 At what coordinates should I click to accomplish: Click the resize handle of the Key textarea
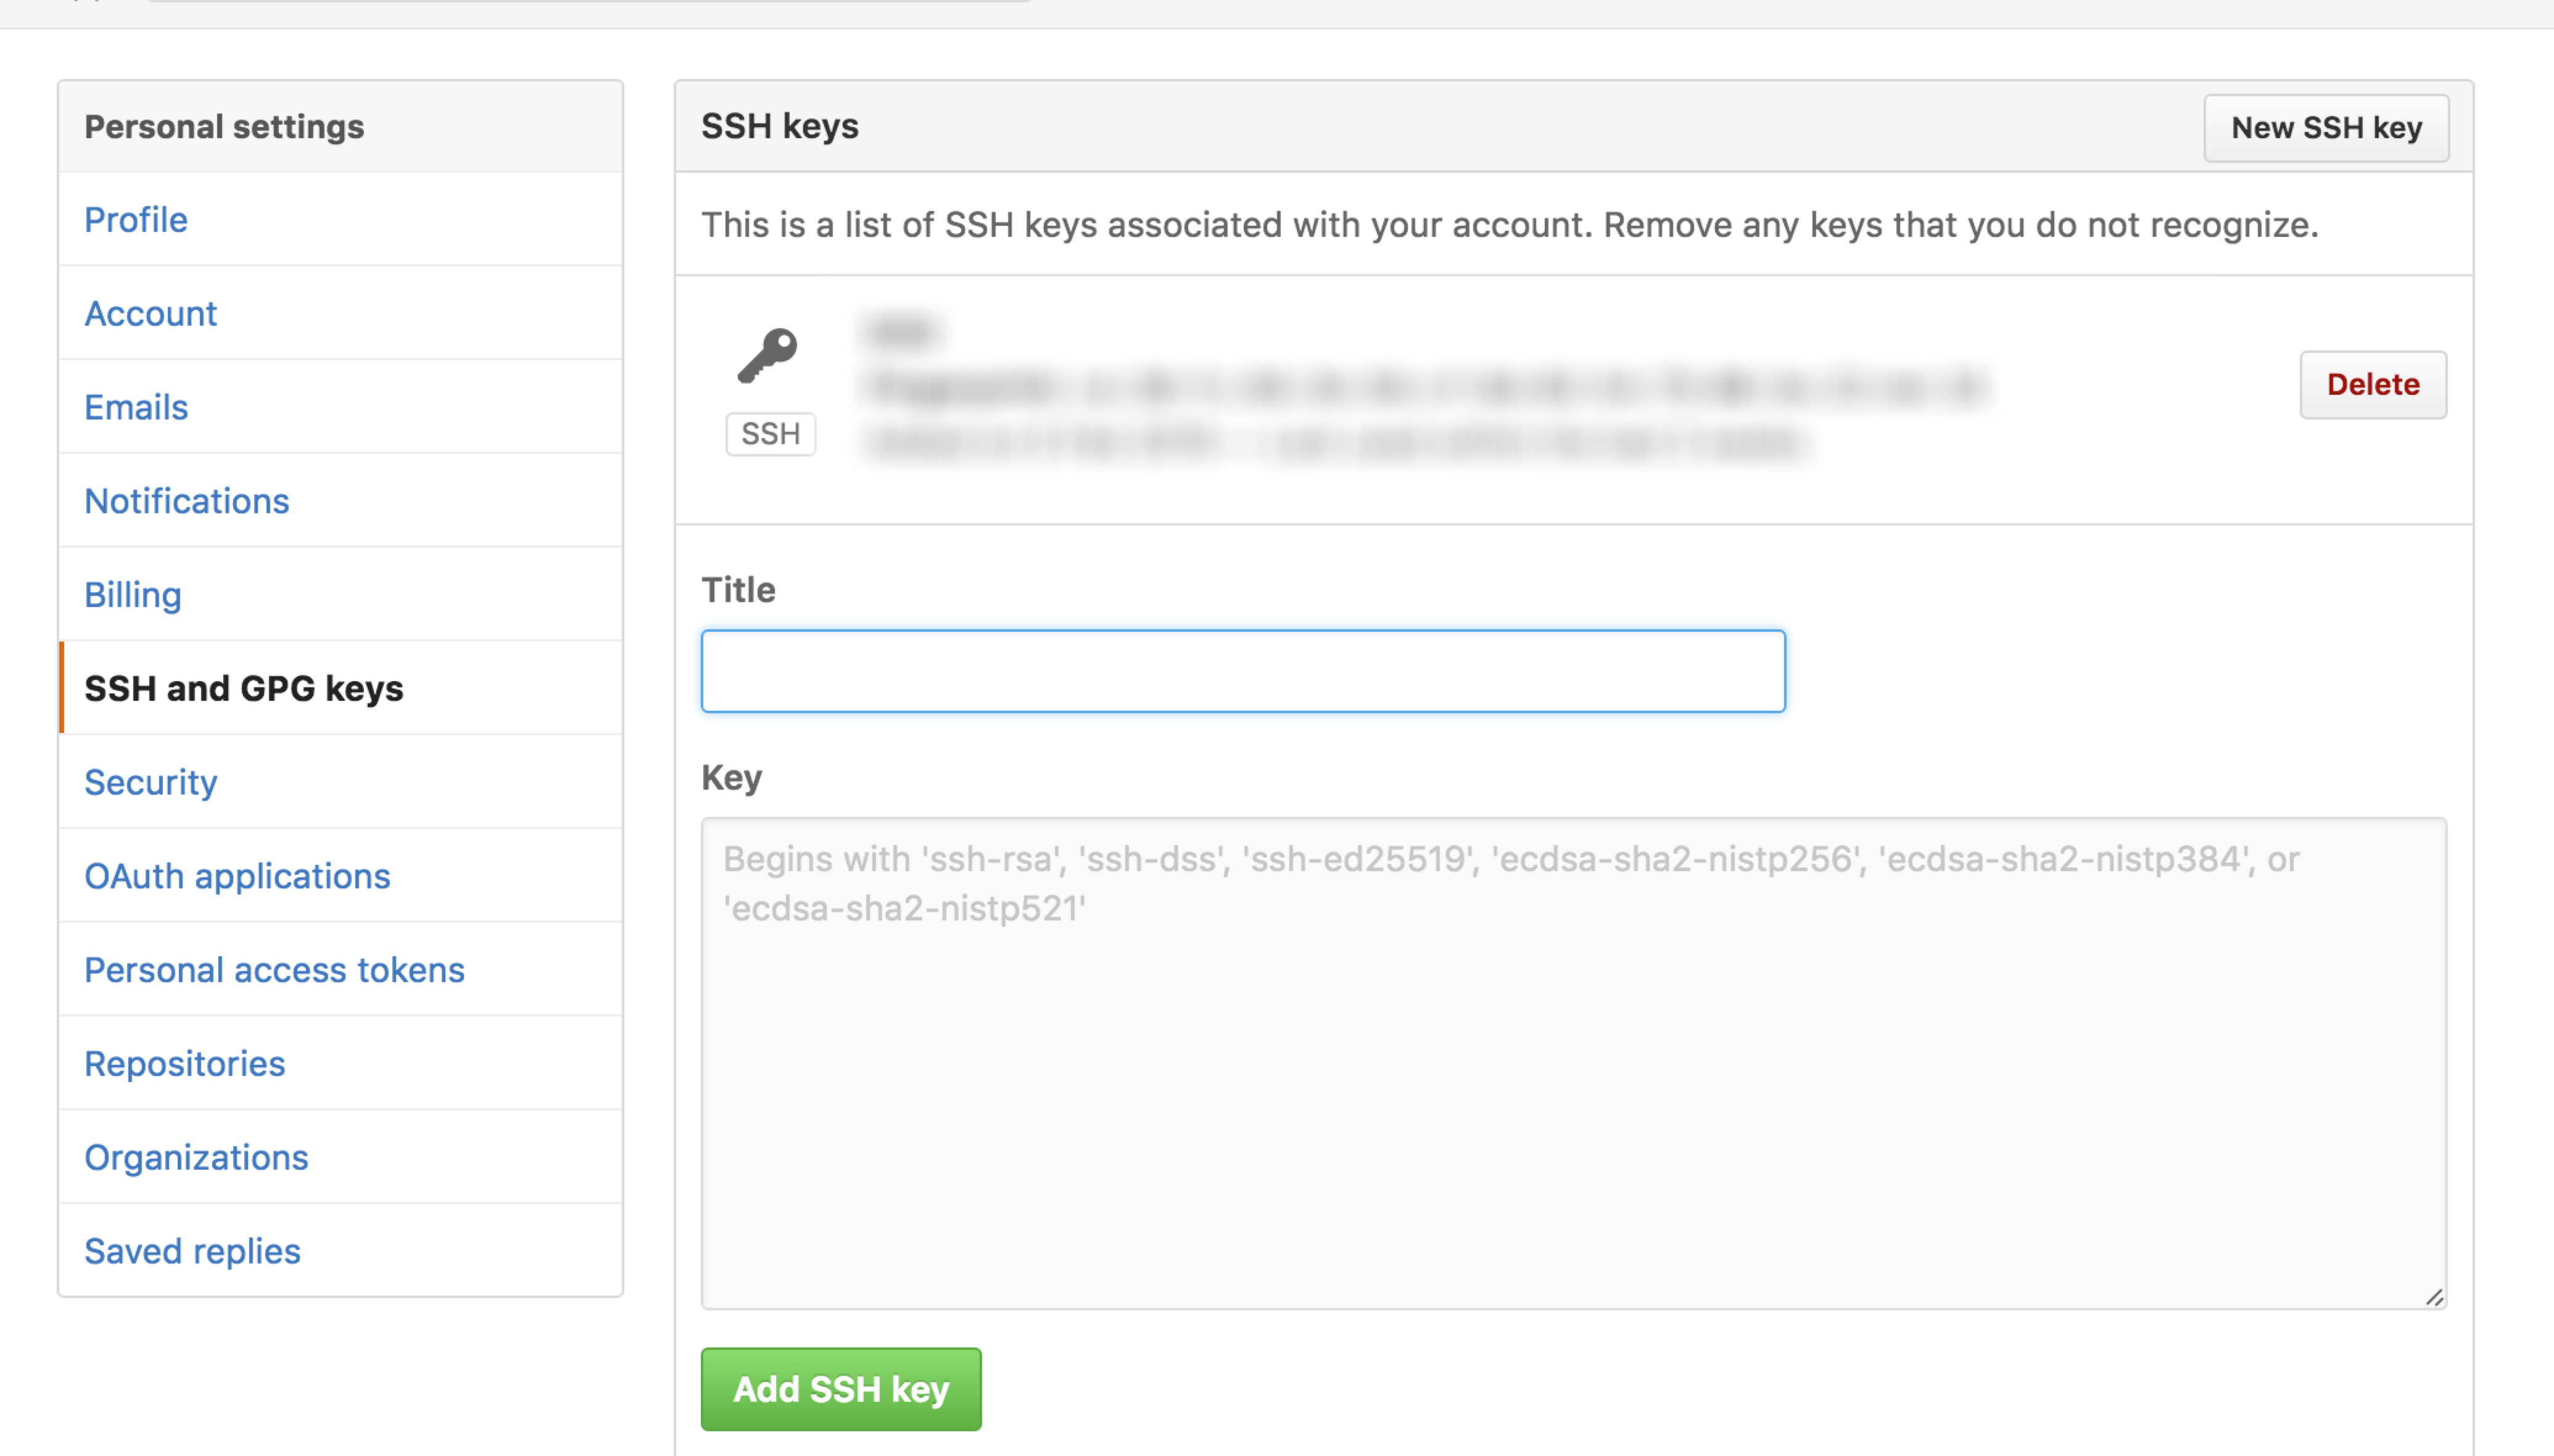[x=2434, y=1297]
